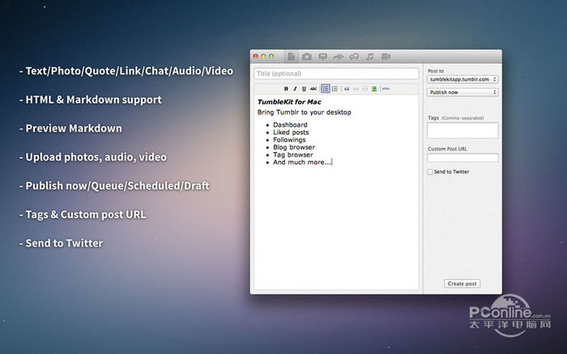This screenshot has height=354, width=567.
Task: Click the 'Tag browser' bullet item
Action: (x=293, y=155)
